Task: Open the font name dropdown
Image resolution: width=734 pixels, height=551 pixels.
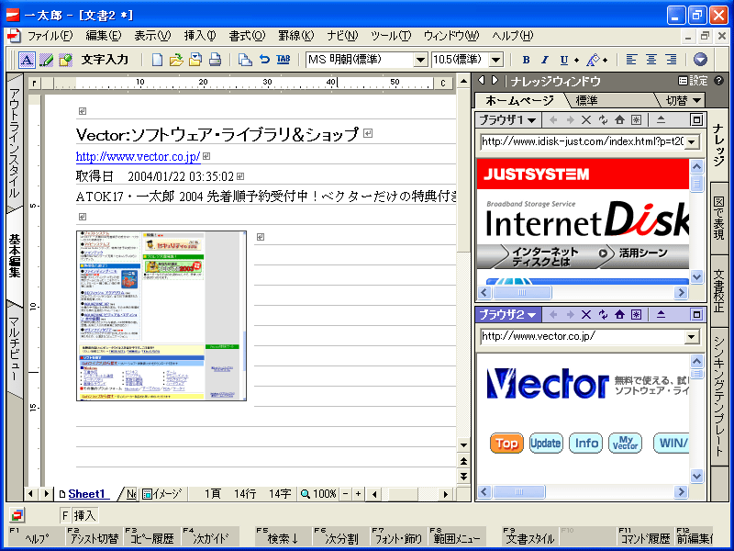Action: pos(420,60)
